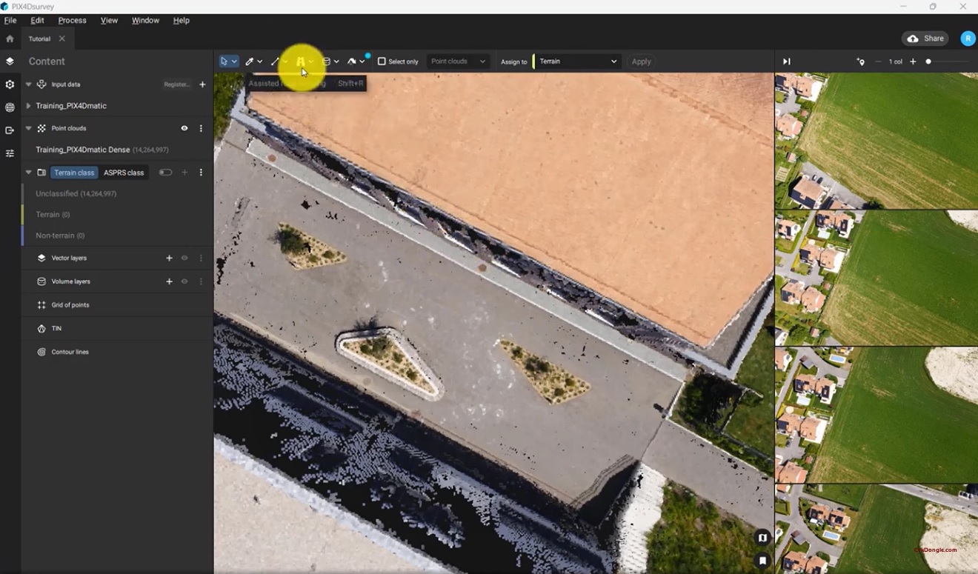Open the globe coordinate system icon
The image size is (978, 574).
[10, 107]
